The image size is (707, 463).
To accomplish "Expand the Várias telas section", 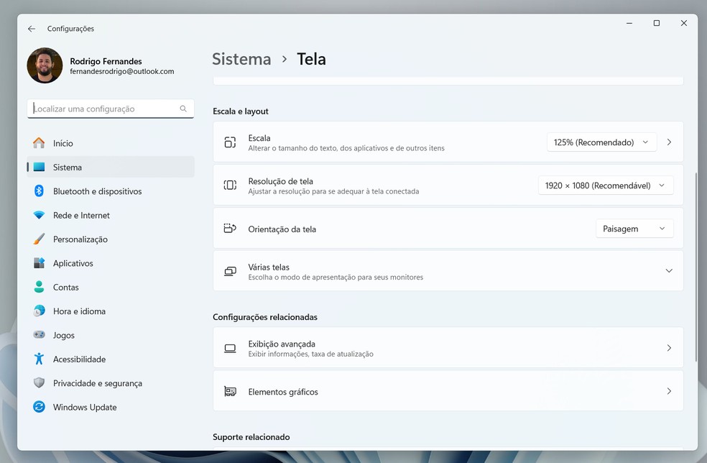I will (x=668, y=271).
